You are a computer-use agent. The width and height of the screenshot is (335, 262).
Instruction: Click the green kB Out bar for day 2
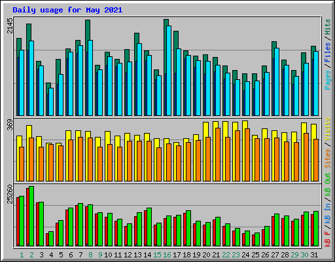[x=31, y=216]
